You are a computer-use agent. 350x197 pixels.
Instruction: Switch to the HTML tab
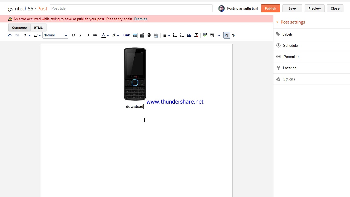coord(38,28)
